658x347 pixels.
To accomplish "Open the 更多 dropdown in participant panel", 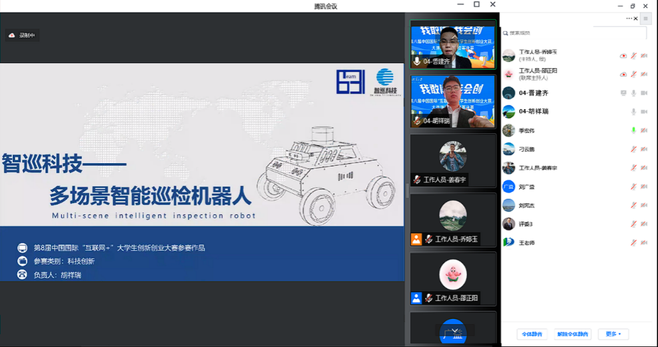I will (613, 334).
